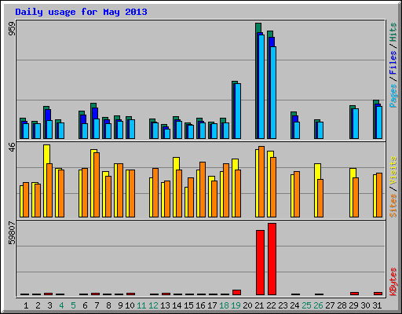Click day label 15 on x-axis
This screenshot has width=402, height=314.
pyautogui.click(x=188, y=305)
